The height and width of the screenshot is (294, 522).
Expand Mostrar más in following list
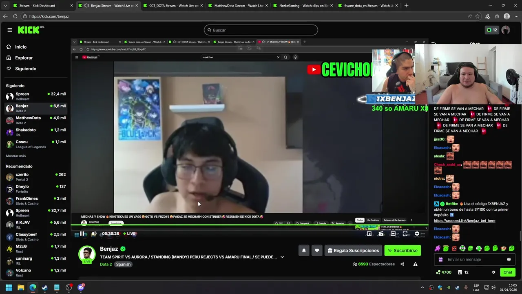(16, 156)
